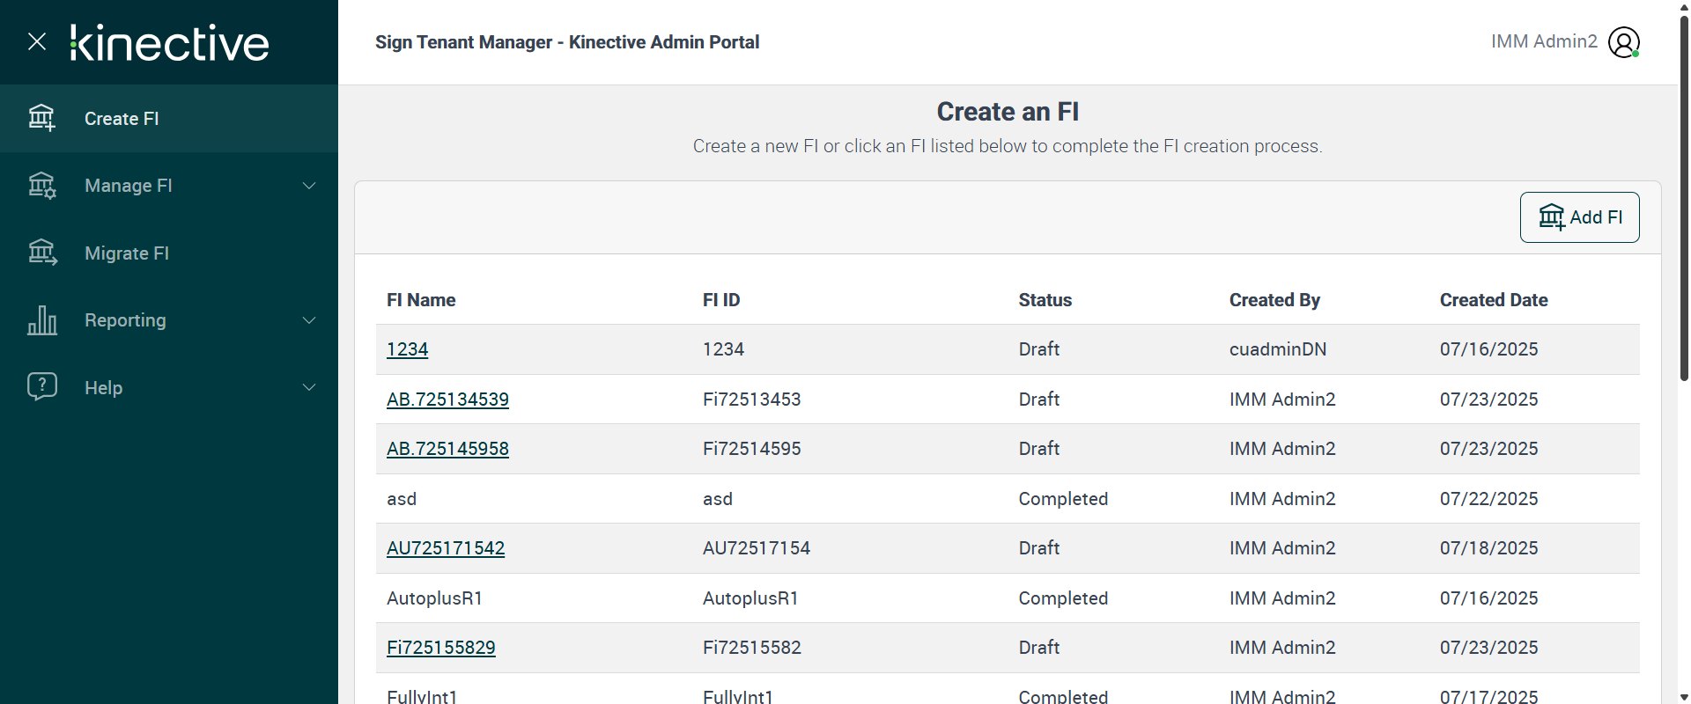Click the IMM Admin2 username label

click(x=1543, y=41)
